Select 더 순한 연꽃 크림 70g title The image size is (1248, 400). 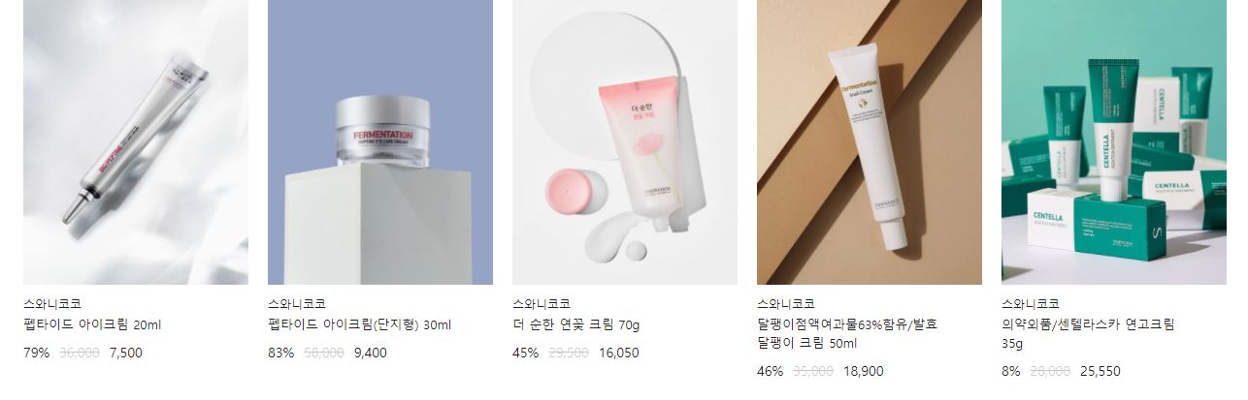click(x=576, y=325)
